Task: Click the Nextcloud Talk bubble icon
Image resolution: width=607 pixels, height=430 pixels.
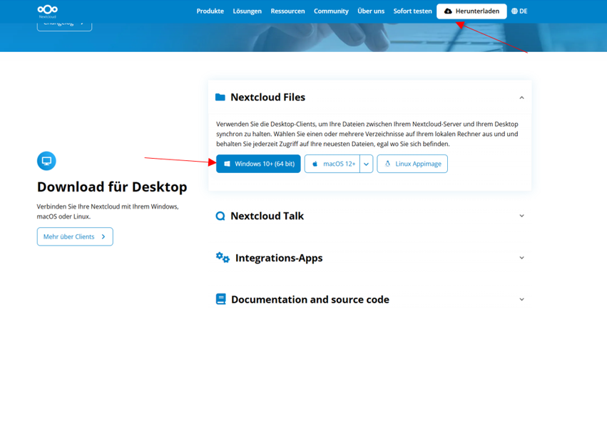Action: pyautogui.click(x=220, y=216)
